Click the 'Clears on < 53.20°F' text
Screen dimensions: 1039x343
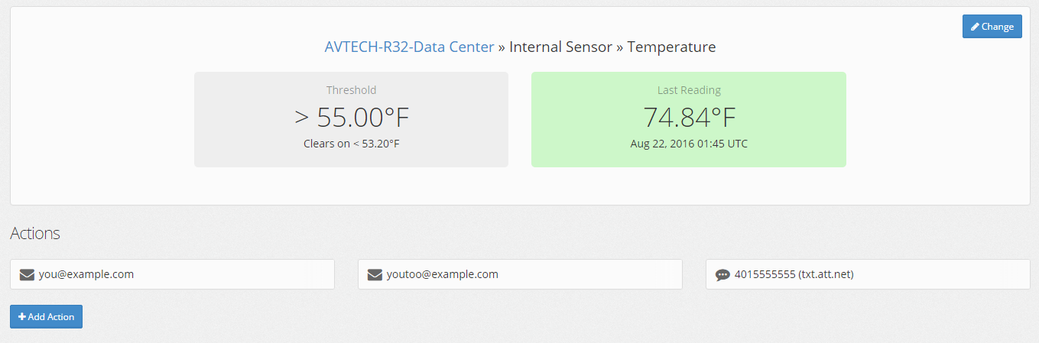coord(351,144)
